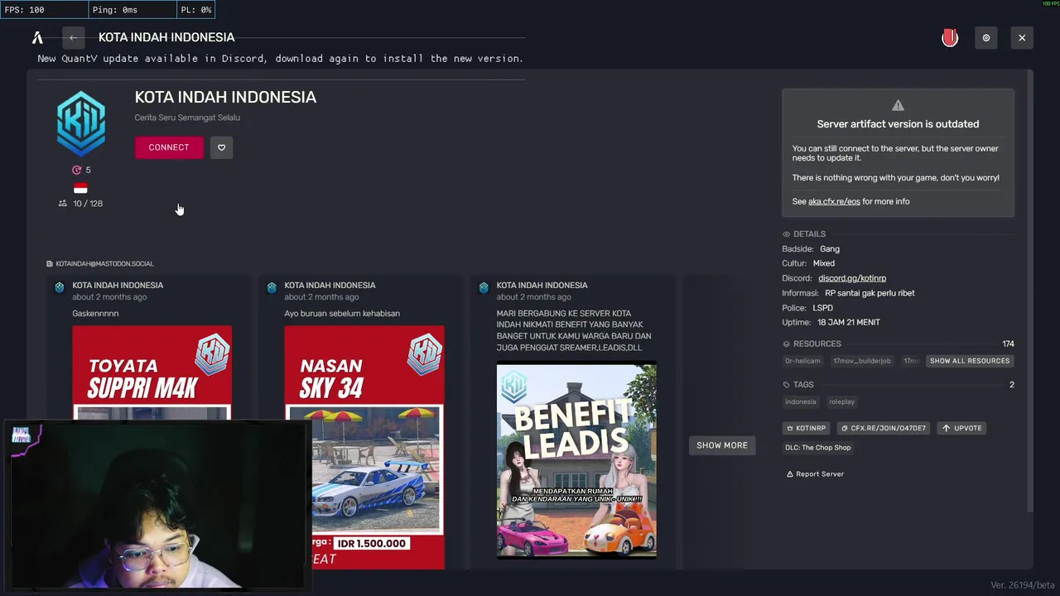1060x596 pixels.
Task: Close the server details view
Action: 1022,37
